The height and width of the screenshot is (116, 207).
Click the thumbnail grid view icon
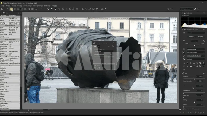pos(15,9)
